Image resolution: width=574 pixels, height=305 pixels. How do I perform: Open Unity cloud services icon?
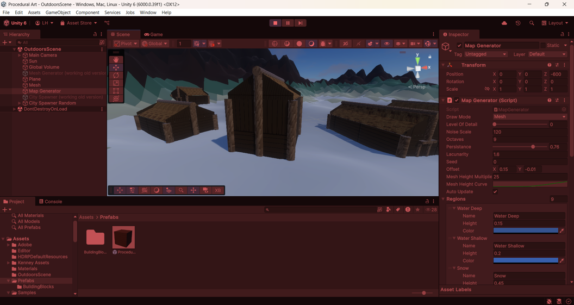504,23
